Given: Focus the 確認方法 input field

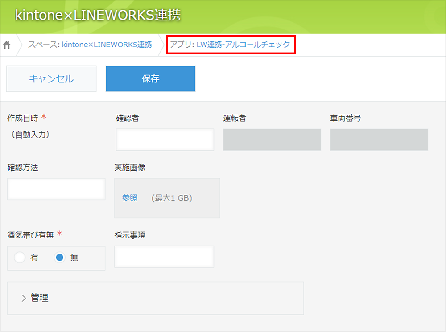Looking at the screenshot, I should 56,189.
